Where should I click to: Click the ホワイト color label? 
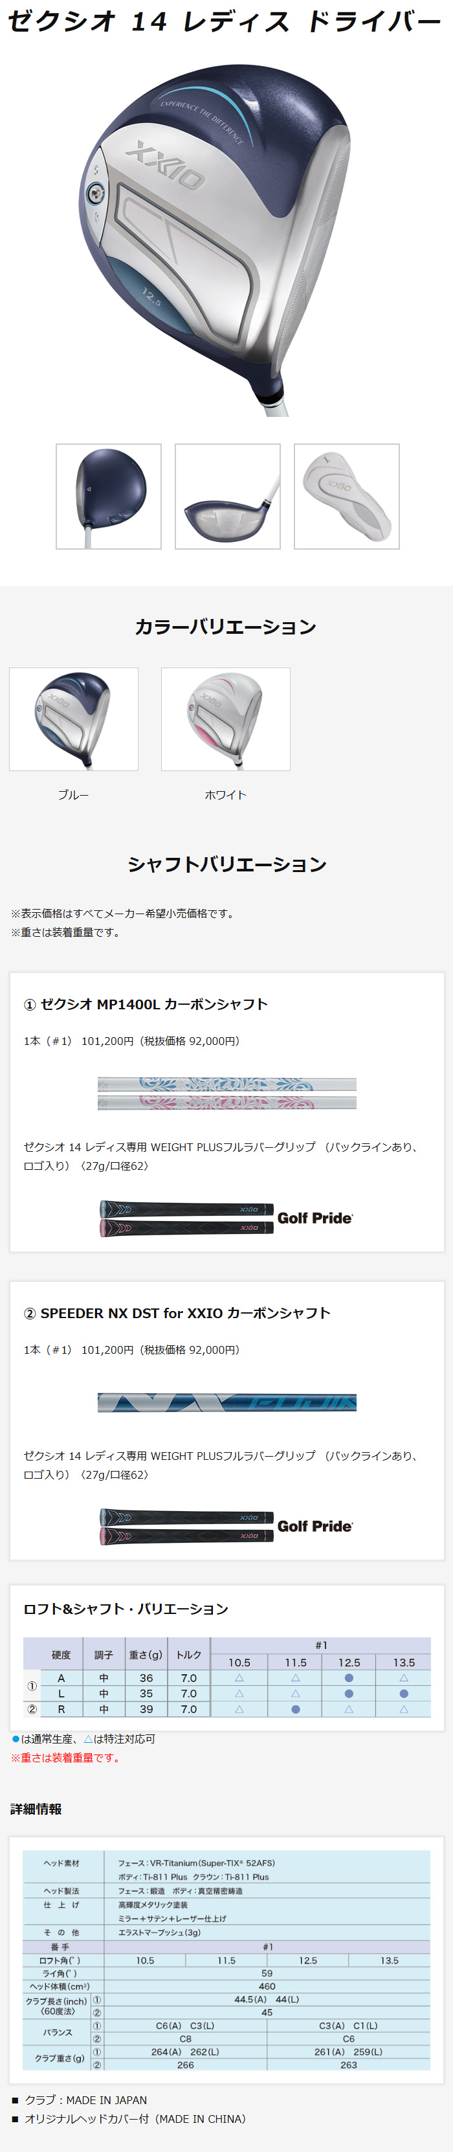coord(226,794)
